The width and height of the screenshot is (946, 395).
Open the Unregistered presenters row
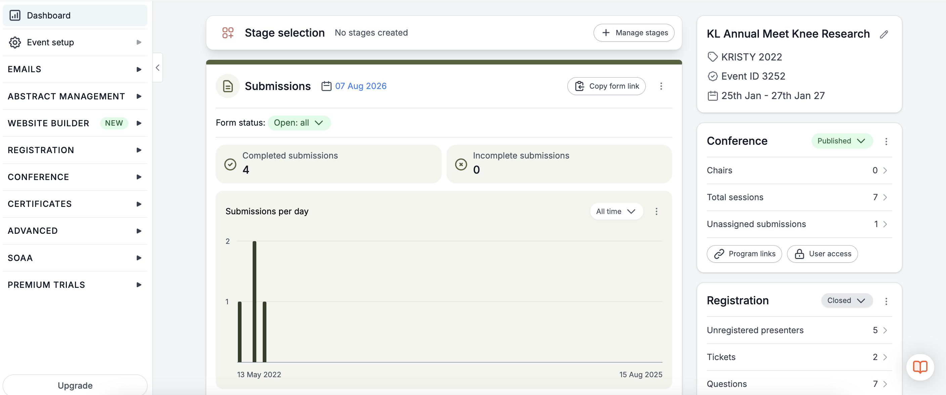pyautogui.click(x=799, y=330)
